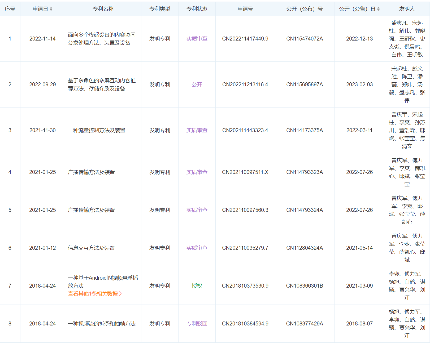
Task: Click publication number CN114793323A
Action: (x=305, y=172)
